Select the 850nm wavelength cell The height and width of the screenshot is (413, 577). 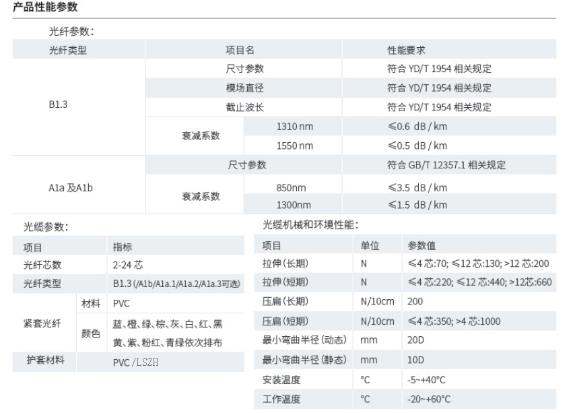tap(291, 188)
